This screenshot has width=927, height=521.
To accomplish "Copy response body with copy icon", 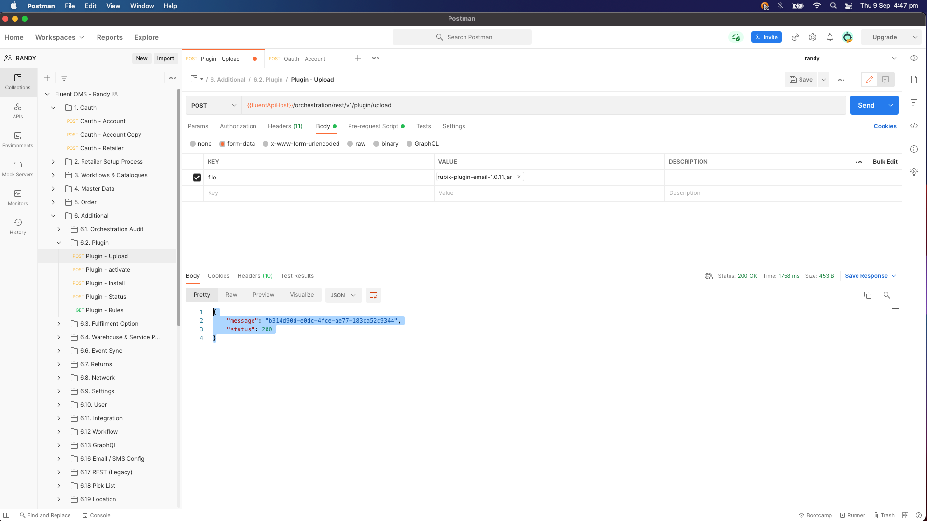I will (x=868, y=295).
